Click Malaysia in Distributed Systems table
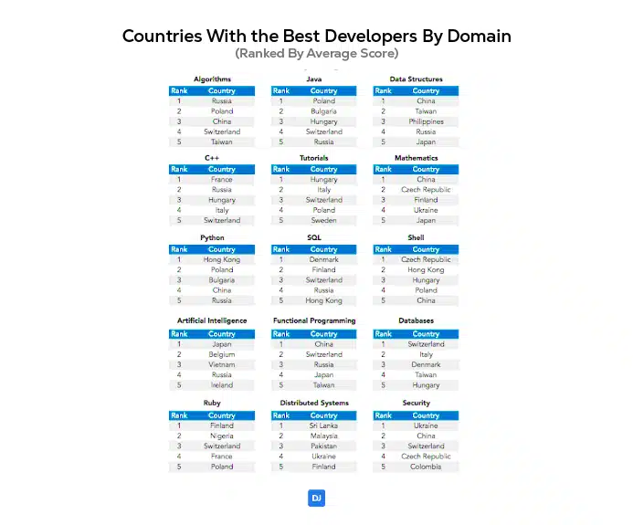This screenshot has height=525, width=633. click(x=323, y=436)
